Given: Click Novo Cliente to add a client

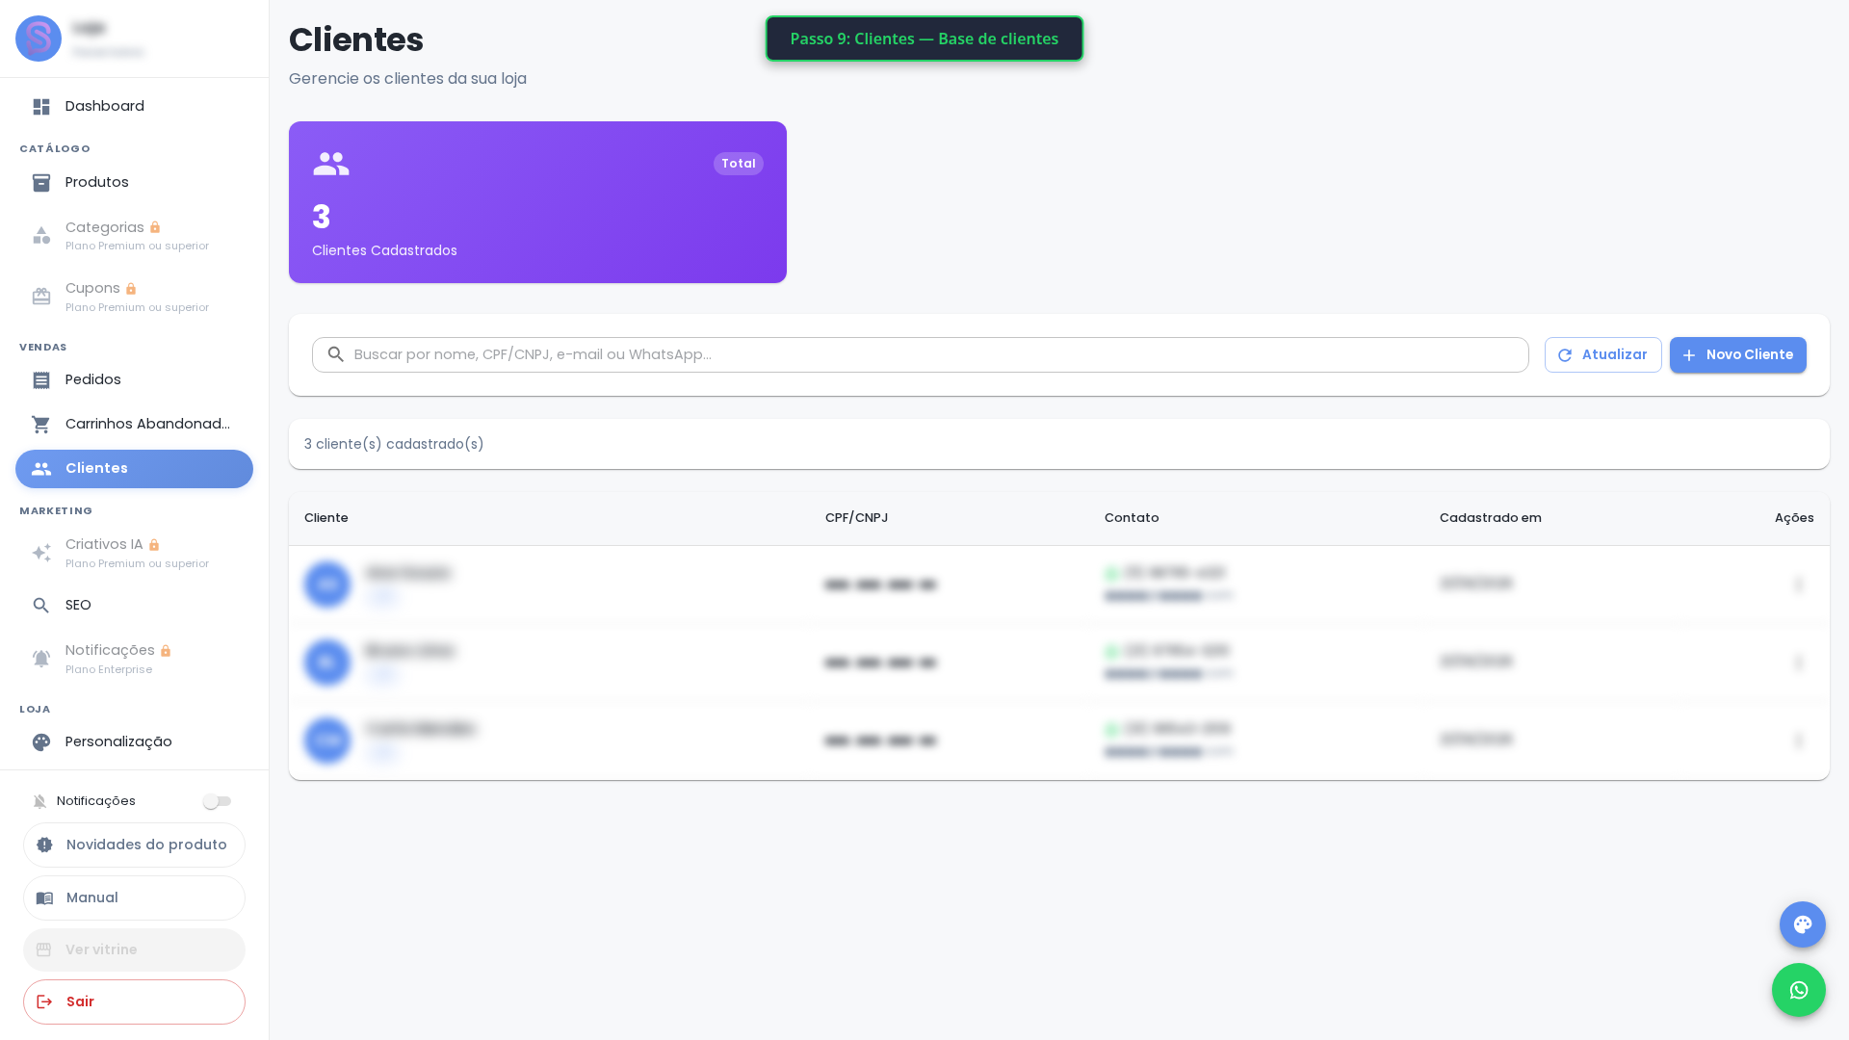Looking at the screenshot, I should [1737, 354].
